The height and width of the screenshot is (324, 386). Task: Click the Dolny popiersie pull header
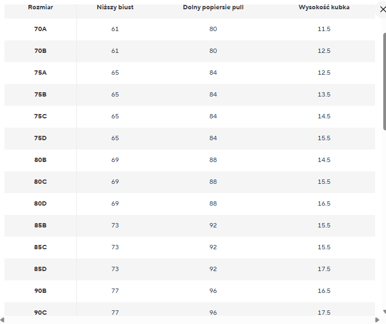click(x=213, y=8)
